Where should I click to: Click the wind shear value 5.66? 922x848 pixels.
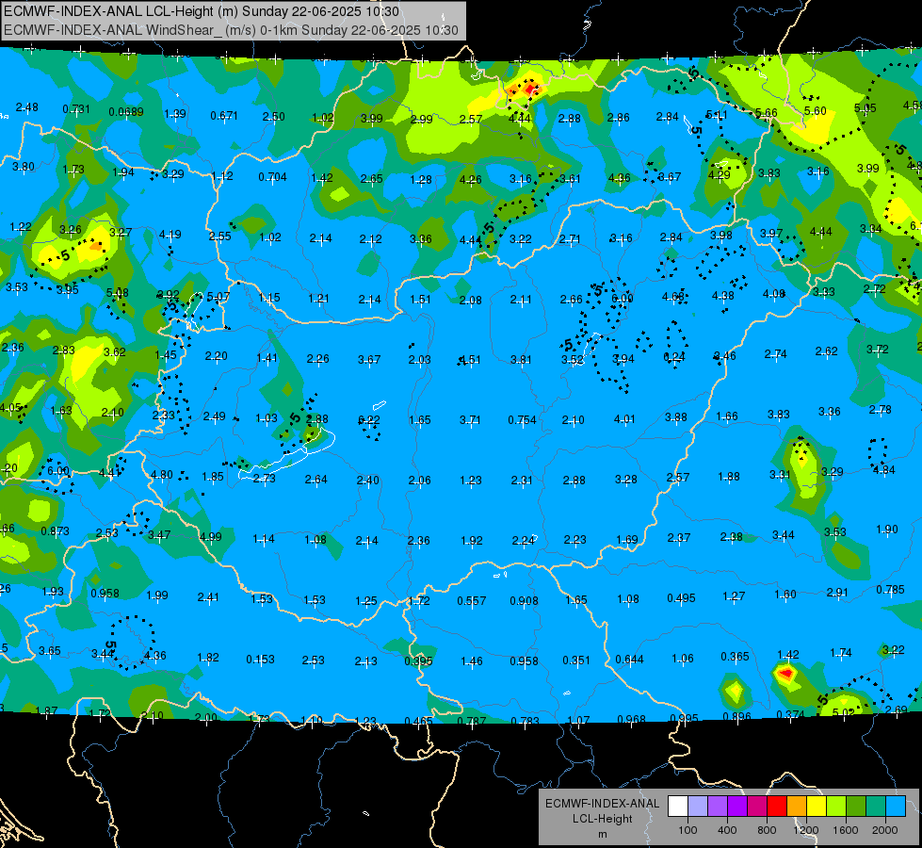[767, 113]
